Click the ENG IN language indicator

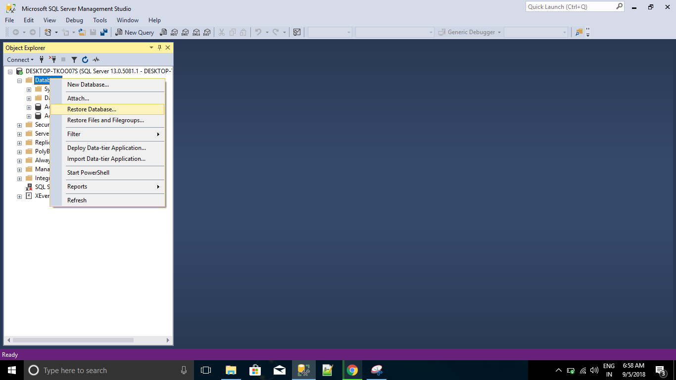[x=609, y=370]
